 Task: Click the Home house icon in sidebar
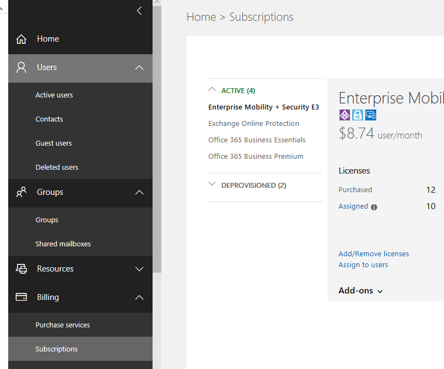(21, 39)
